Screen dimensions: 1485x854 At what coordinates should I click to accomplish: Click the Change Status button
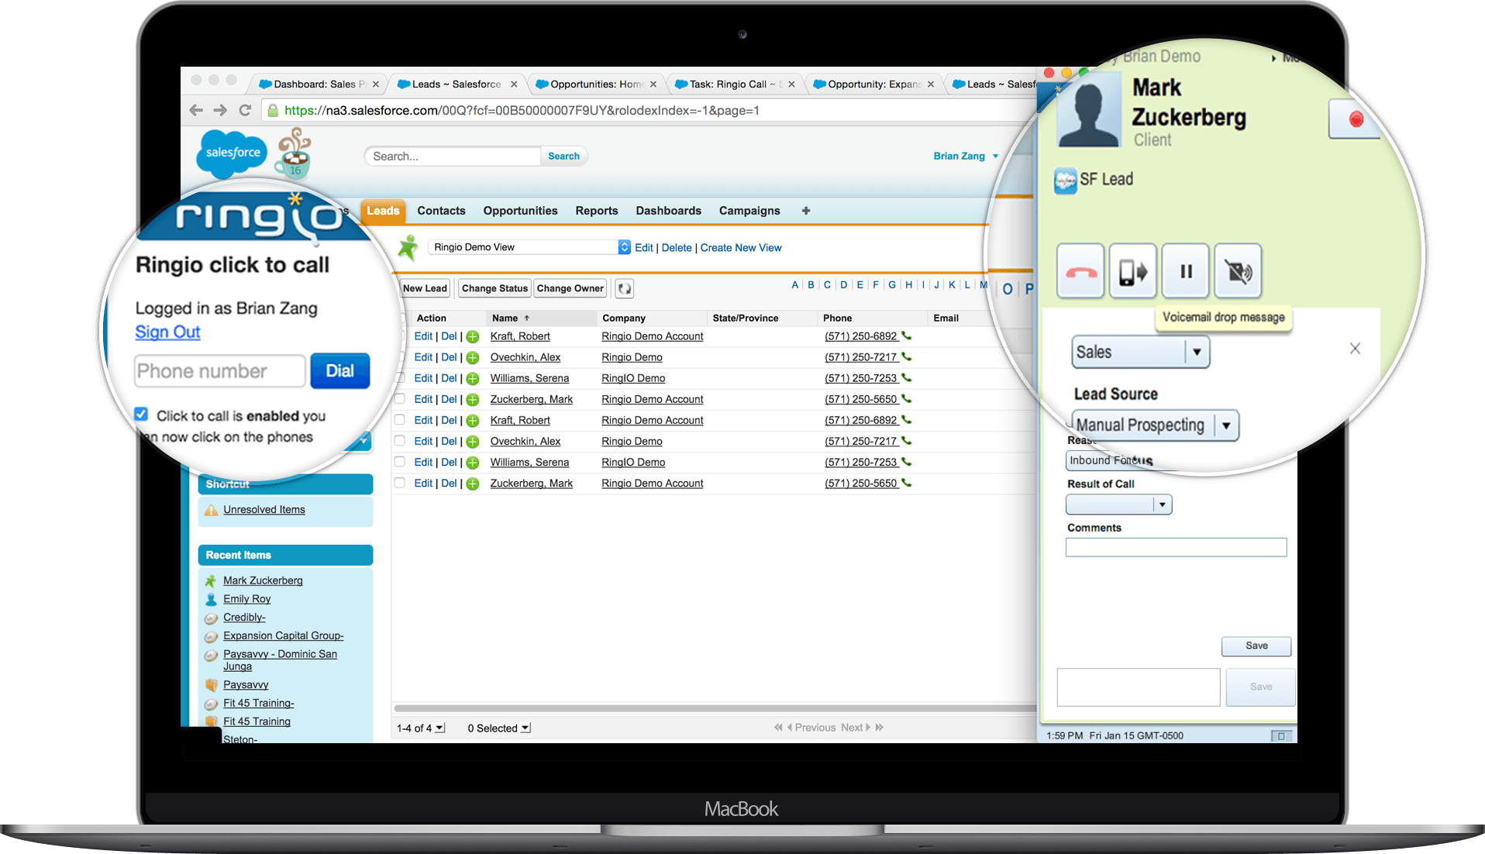click(x=494, y=288)
